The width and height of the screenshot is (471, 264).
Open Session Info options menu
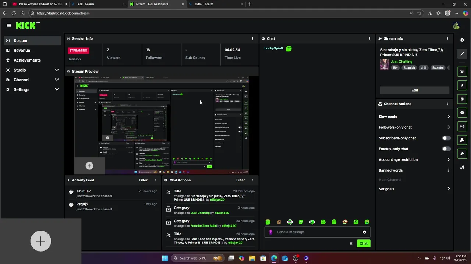click(252, 38)
